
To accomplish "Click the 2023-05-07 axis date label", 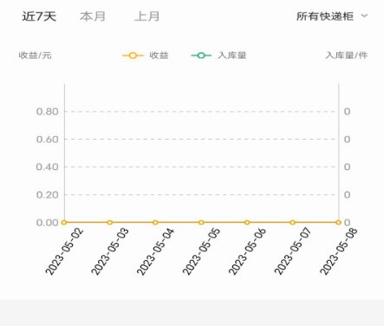I will [x=293, y=251].
